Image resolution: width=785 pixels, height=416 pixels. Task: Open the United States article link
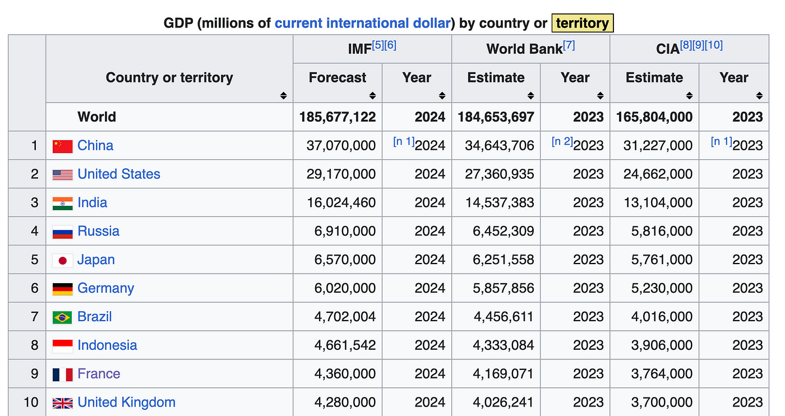point(119,174)
